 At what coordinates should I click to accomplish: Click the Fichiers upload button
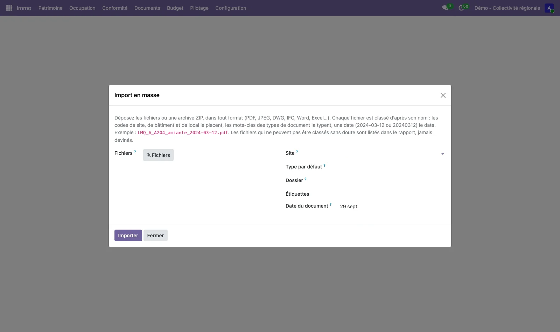pos(158,155)
